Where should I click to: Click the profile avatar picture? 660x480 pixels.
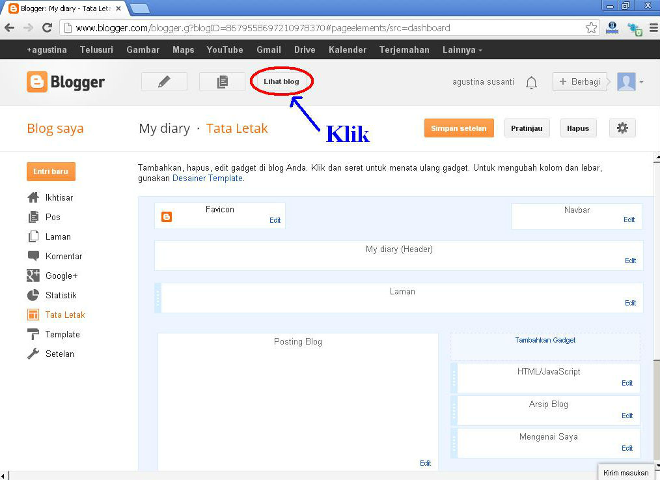click(x=626, y=81)
